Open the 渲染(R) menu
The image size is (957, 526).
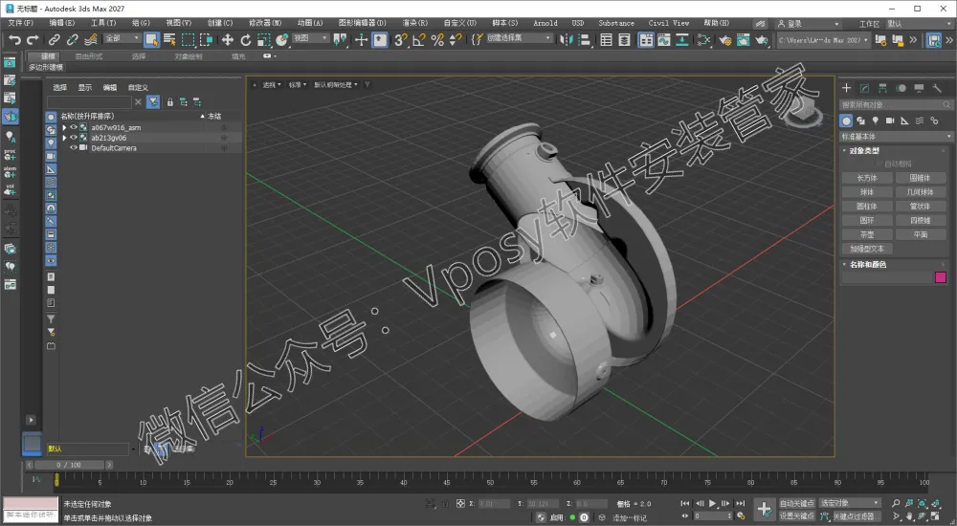click(415, 23)
